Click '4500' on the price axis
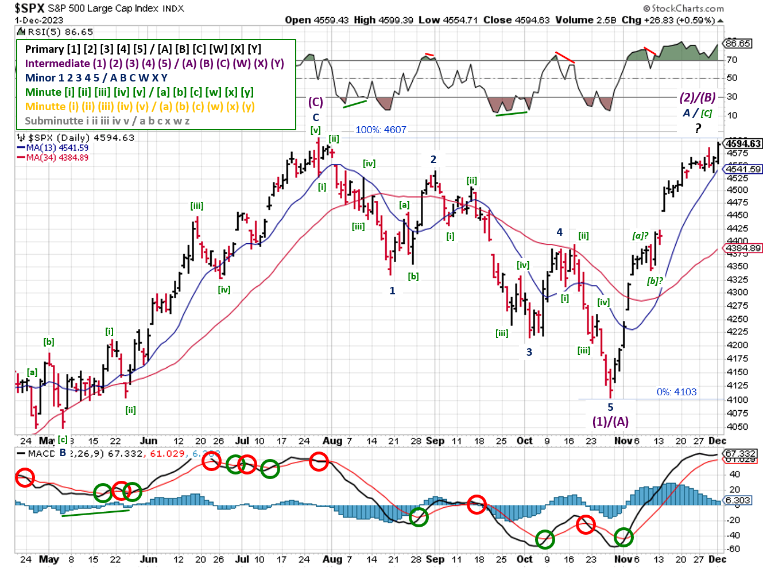 (737, 190)
